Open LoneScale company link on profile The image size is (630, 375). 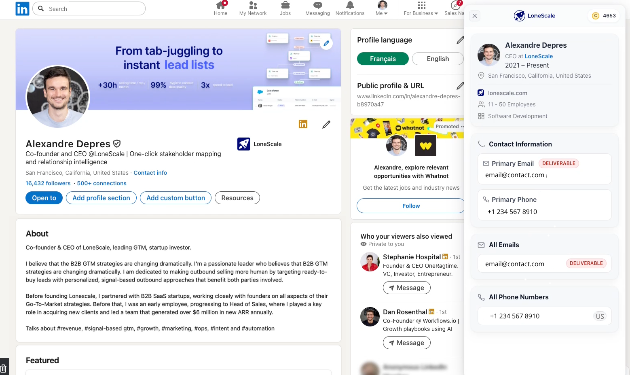click(260, 144)
